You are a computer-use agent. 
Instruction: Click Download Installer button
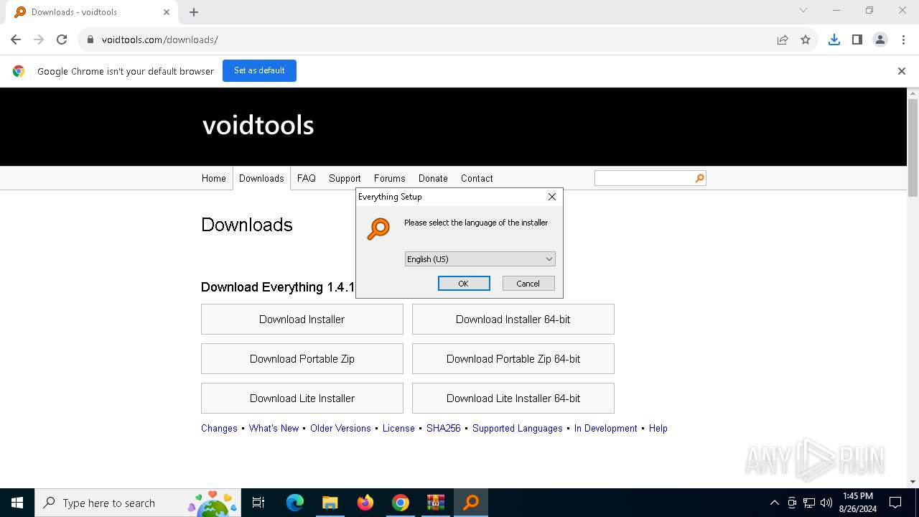pos(302,320)
